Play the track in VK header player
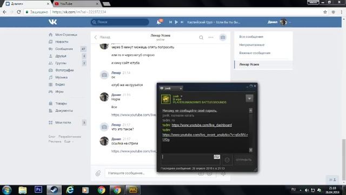Image resolution: width=346 pixels, height=195 pixels. point(176,22)
